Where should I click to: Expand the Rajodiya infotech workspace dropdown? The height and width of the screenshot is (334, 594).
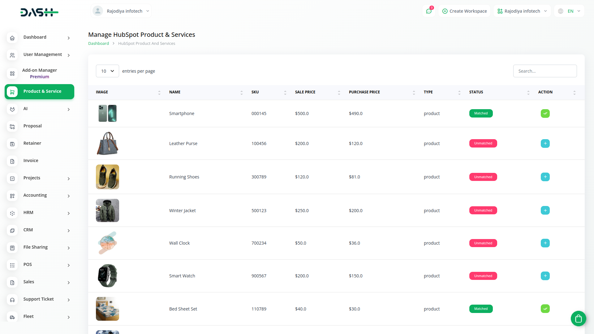point(522,11)
